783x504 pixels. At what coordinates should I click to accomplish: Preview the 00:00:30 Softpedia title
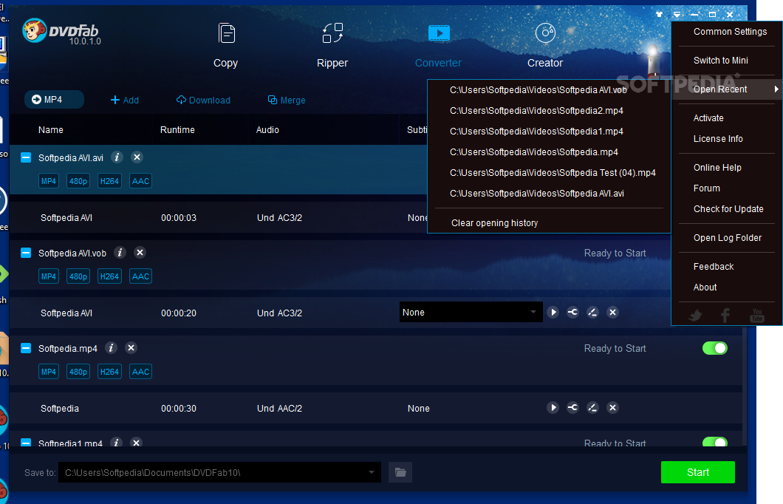point(553,408)
